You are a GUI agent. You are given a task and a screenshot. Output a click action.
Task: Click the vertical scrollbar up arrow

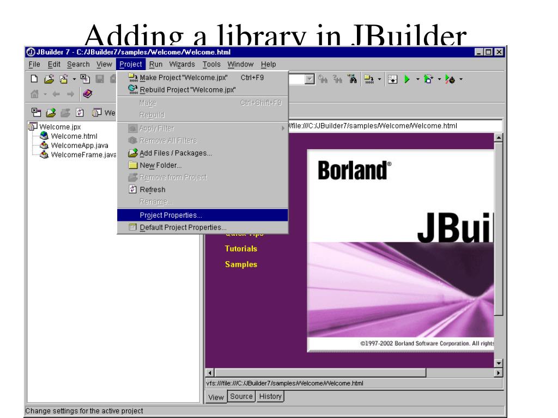[x=499, y=138]
